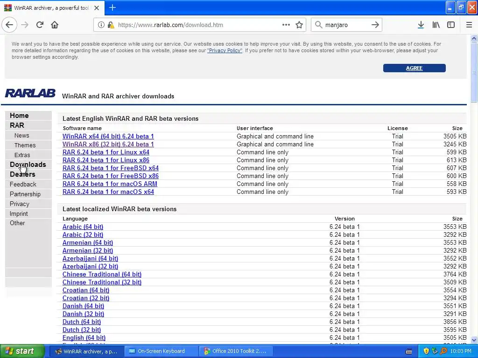Open Other in the side menu

(x=17, y=223)
